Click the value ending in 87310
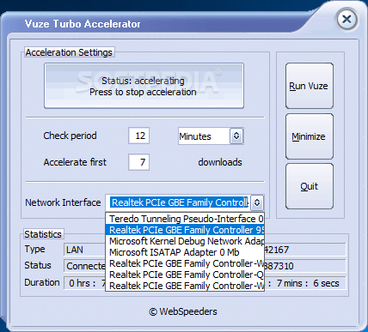Image resolution: width=368 pixels, height=332 pixels. click(305, 266)
